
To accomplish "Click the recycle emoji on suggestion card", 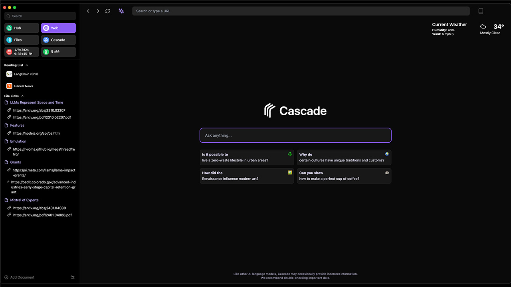I will (290, 154).
